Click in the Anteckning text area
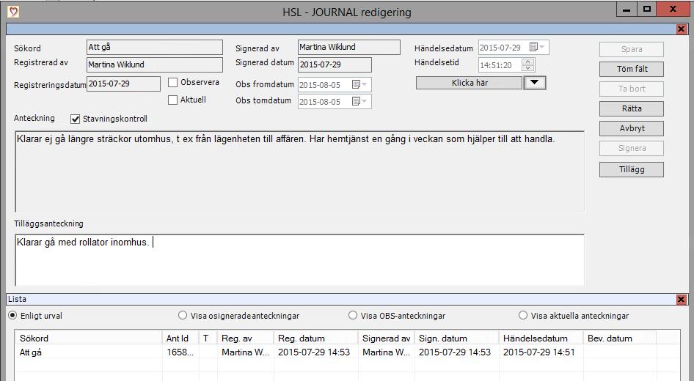Viewport: 694px width, 381px height. [299, 171]
